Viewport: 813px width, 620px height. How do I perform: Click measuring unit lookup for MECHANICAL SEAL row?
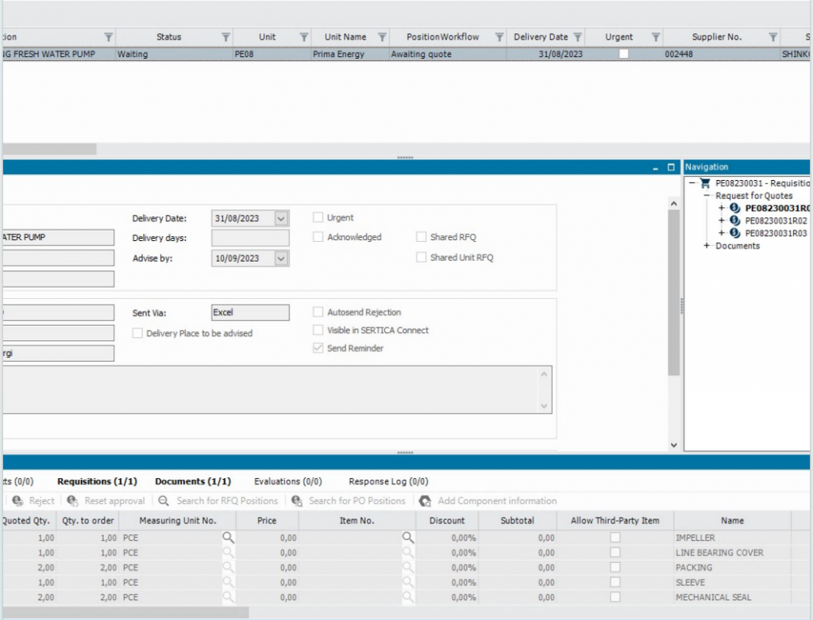coord(228,597)
